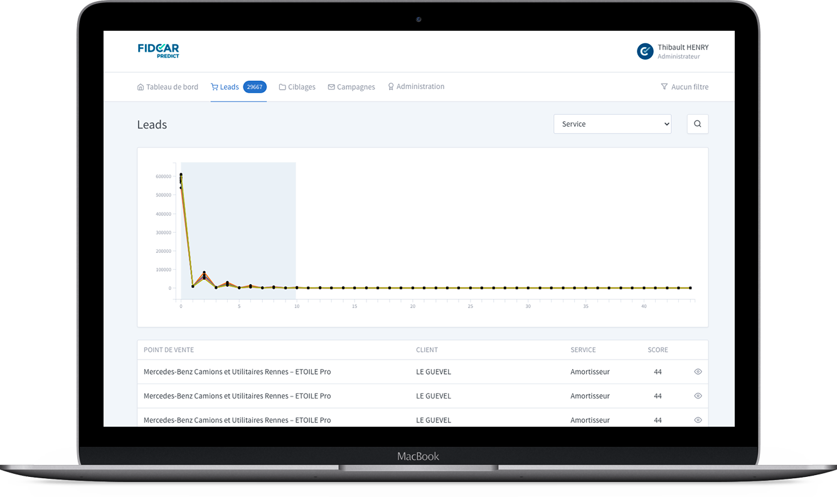Click the Aucun filtre funnel icon

point(664,87)
